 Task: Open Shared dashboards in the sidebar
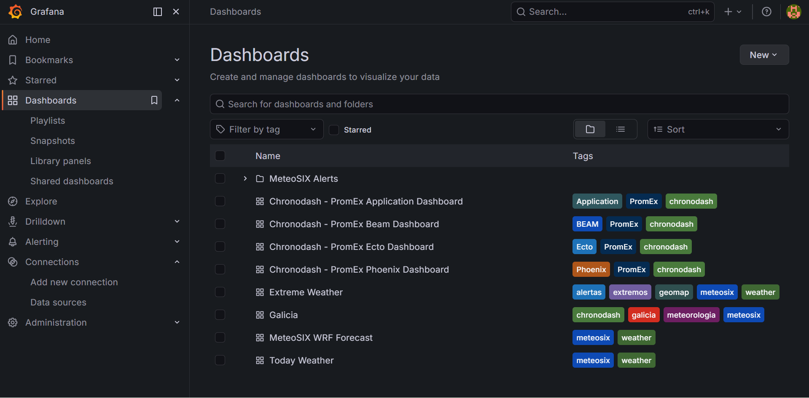pos(72,181)
